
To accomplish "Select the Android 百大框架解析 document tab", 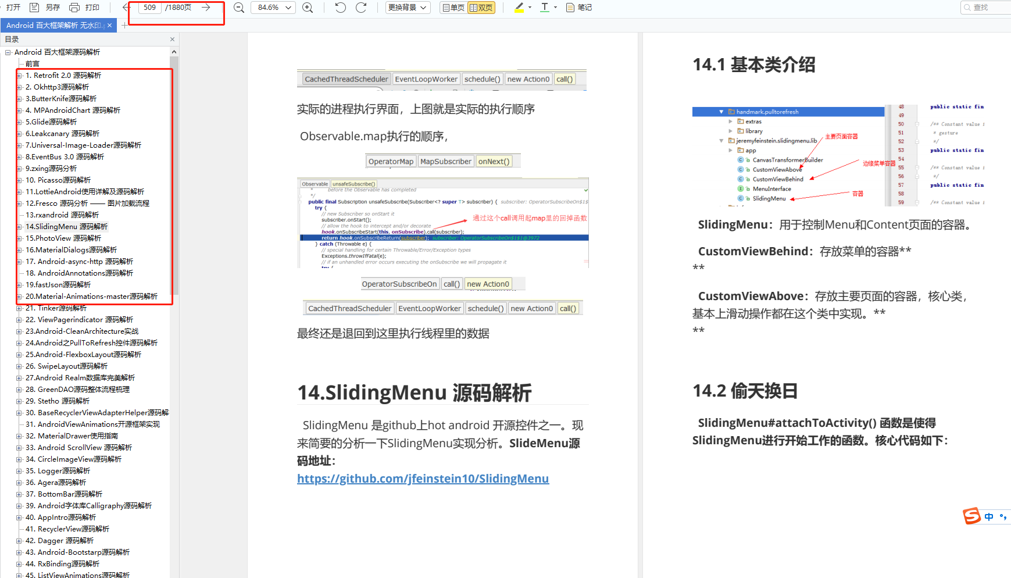I will click(x=55, y=26).
